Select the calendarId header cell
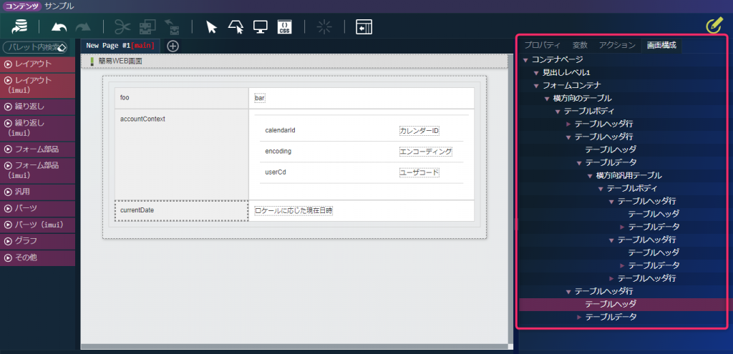This screenshot has width=733, height=354. point(327,130)
